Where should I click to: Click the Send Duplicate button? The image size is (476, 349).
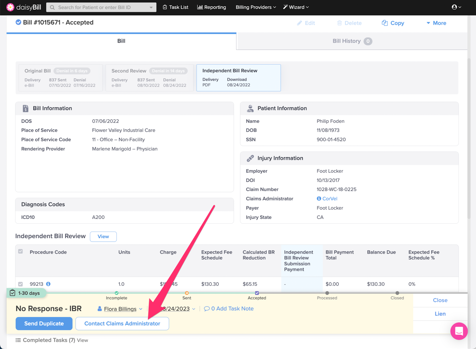(x=44, y=323)
